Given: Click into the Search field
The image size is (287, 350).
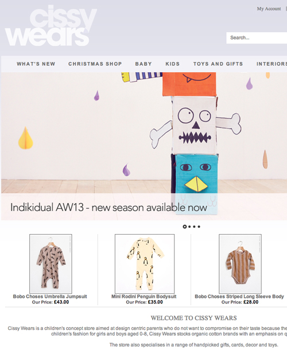Looking at the screenshot, I should (x=257, y=38).
